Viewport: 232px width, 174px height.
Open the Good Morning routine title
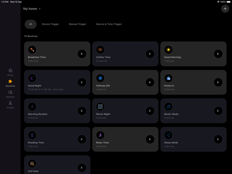coord(172,57)
